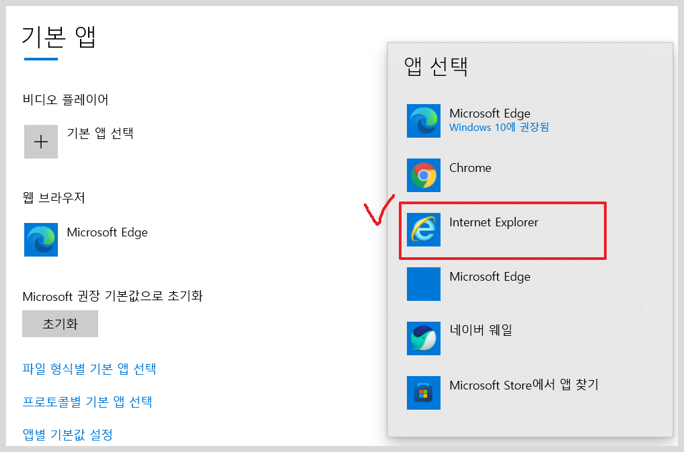Viewport: 684px width, 452px height.
Task: Click the 웹 브라우저 heading
Action: [54, 197]
